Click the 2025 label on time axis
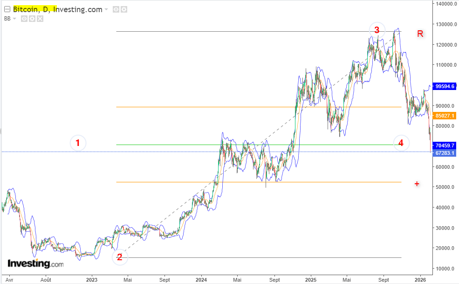The height and width of the screenshot is (284, 459). pyautogui.click(x=311, y=280)
